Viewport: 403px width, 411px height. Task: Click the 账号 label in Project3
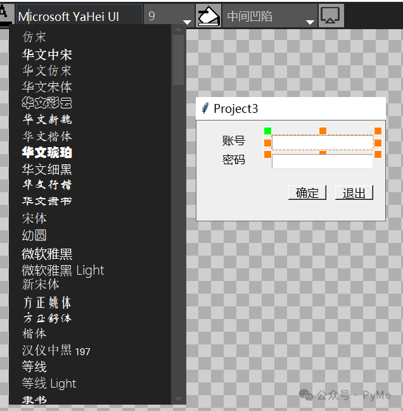[234, 141]
